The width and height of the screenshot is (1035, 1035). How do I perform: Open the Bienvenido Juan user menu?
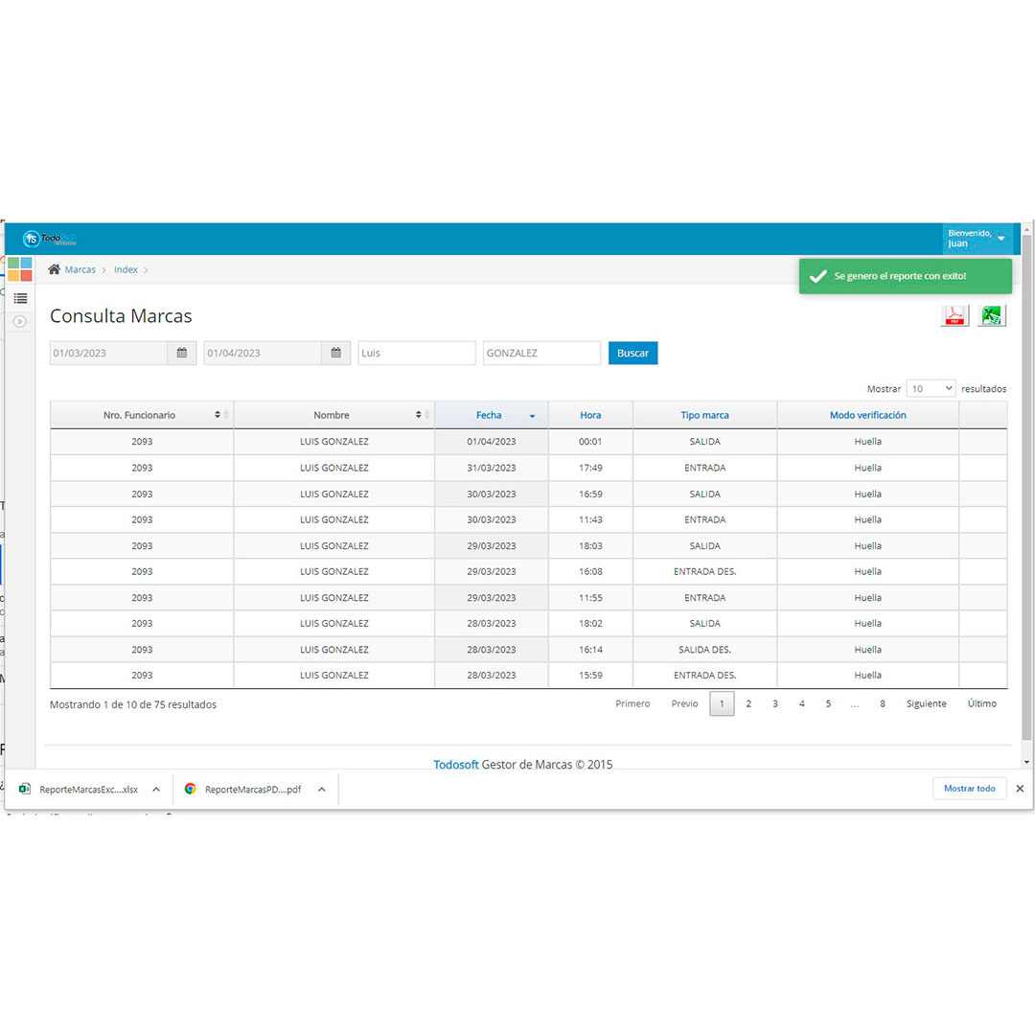pos(977,239)
